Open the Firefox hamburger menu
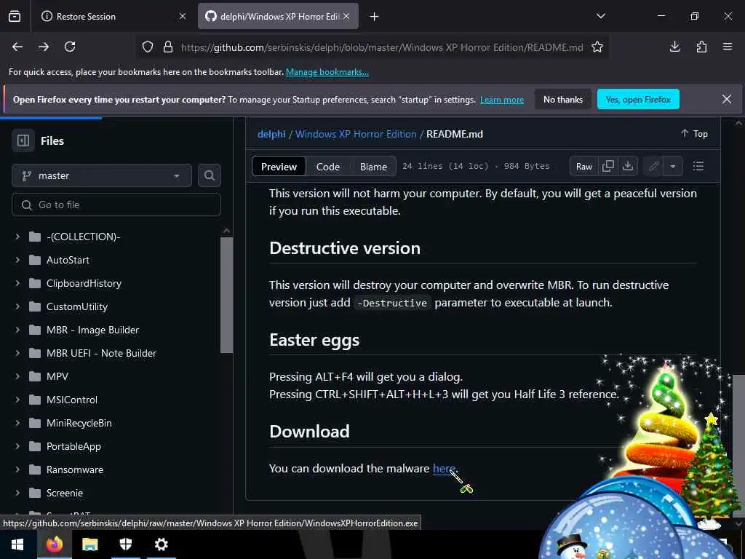The height and width of the screenshot is (559, 745). click(728, 47)
